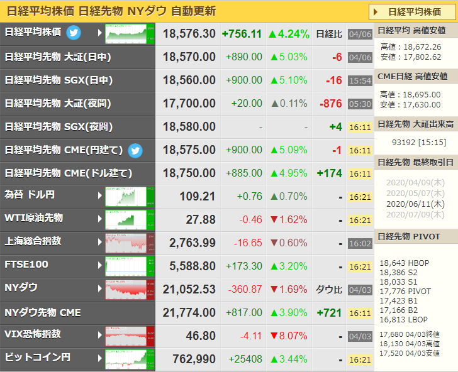Select the VIX恐怖指数 row label
Image resolution: width=458 pixels, height=372 pixels.
click(x=33, y=334)
